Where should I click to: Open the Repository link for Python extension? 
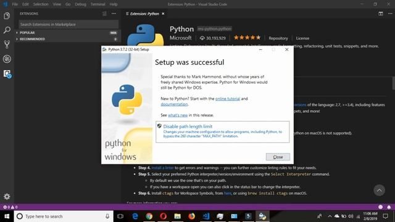click(278, 38)
